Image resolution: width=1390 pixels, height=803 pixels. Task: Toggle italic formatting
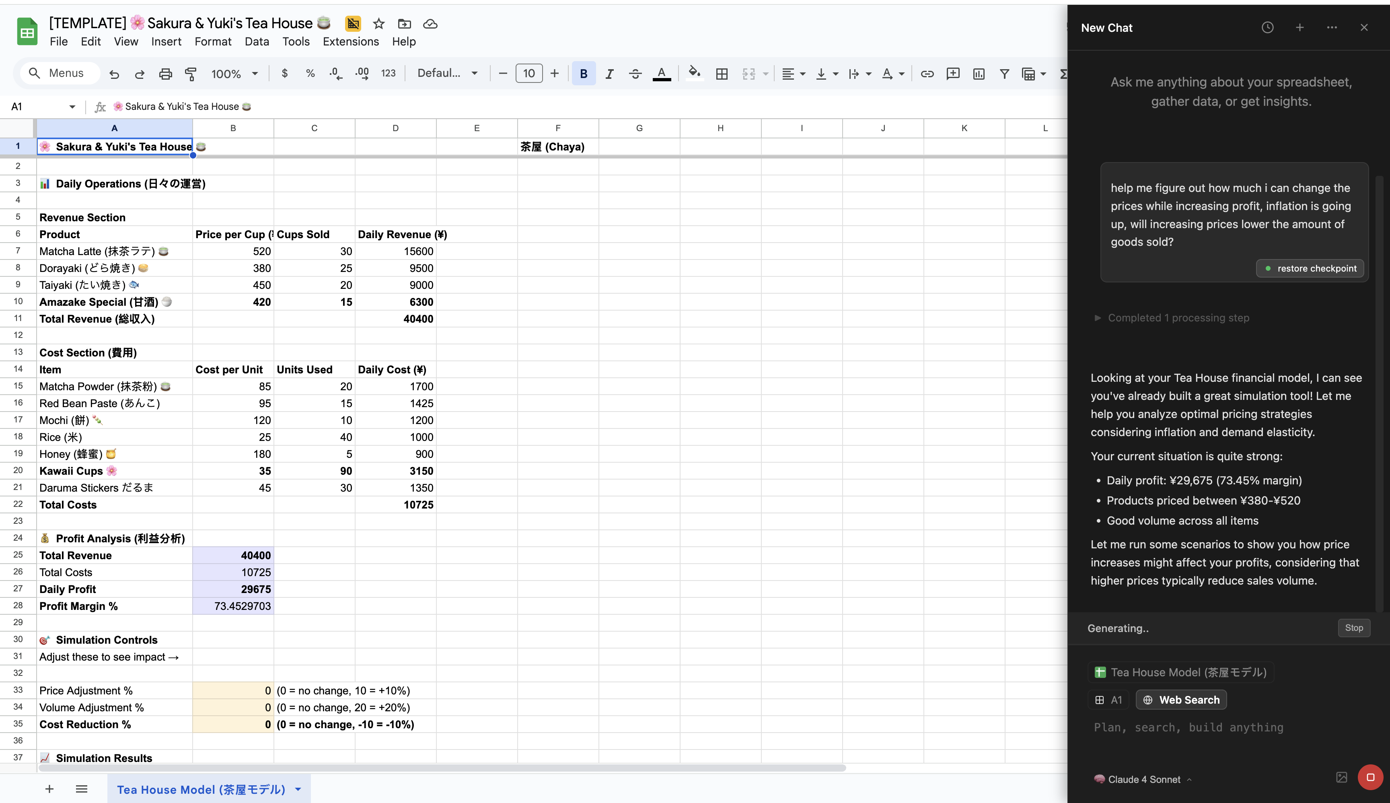(x=609, y=73)
